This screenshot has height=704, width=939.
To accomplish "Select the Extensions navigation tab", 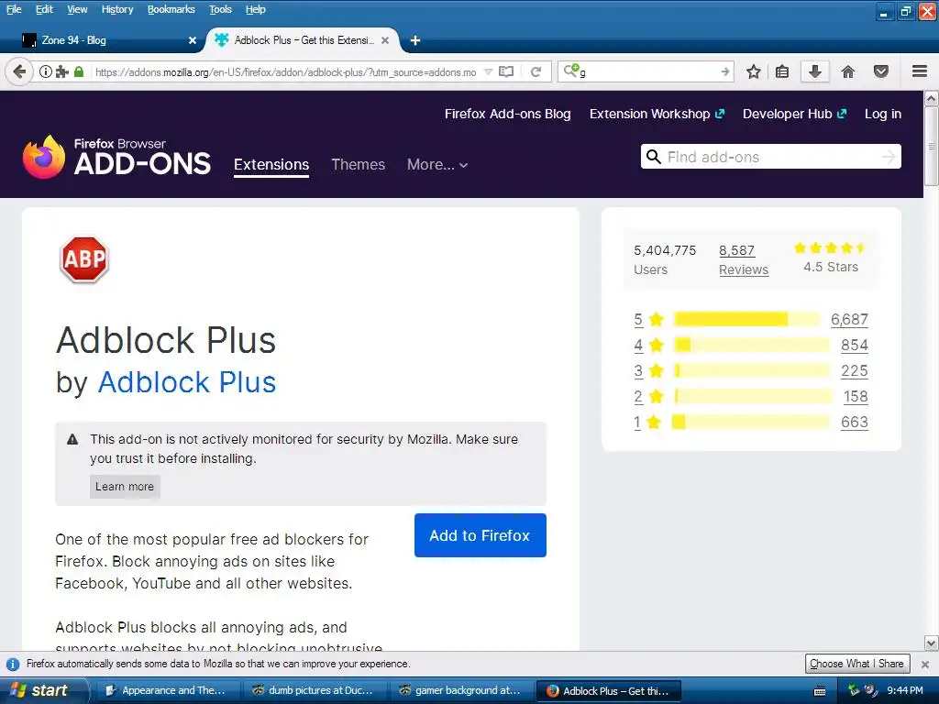I will click(x=271, y=165).
